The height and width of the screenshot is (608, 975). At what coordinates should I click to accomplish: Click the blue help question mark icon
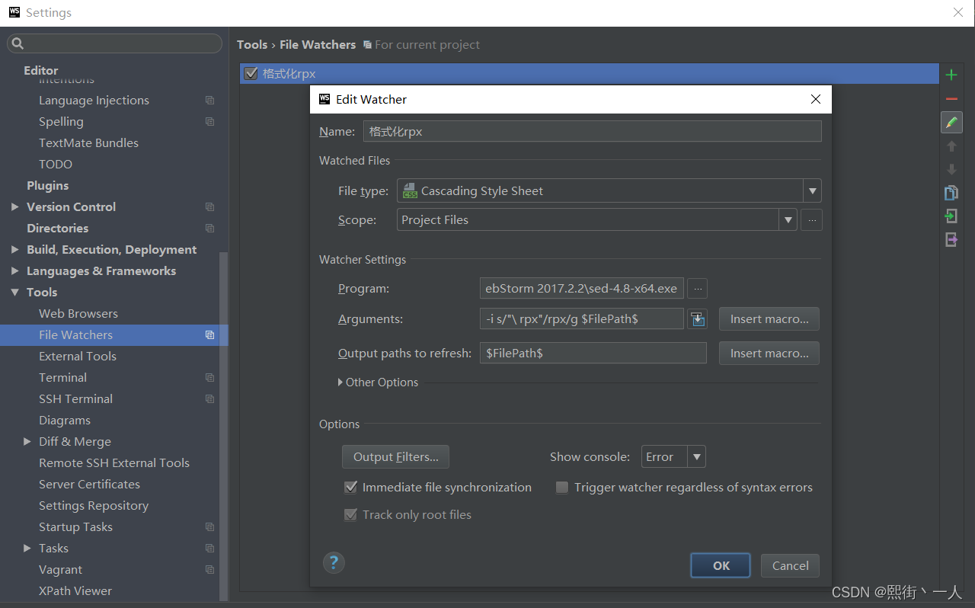334,562
